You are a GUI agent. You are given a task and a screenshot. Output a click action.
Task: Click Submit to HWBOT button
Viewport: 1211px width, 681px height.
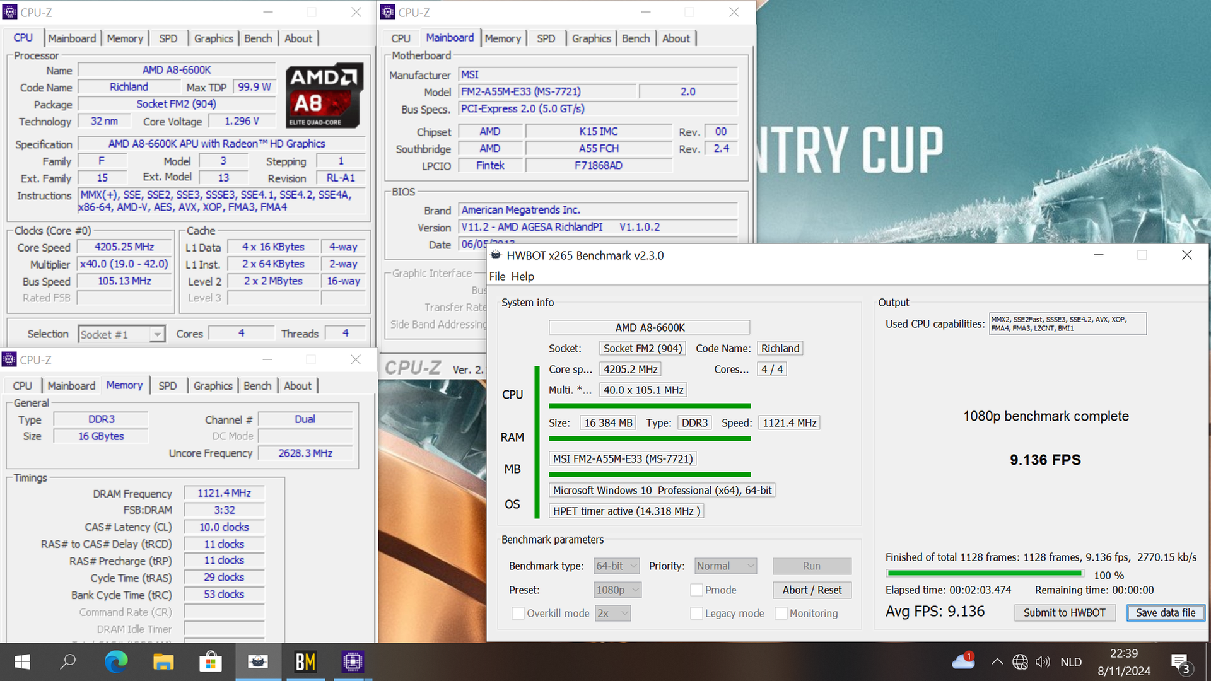point(1065,613)
